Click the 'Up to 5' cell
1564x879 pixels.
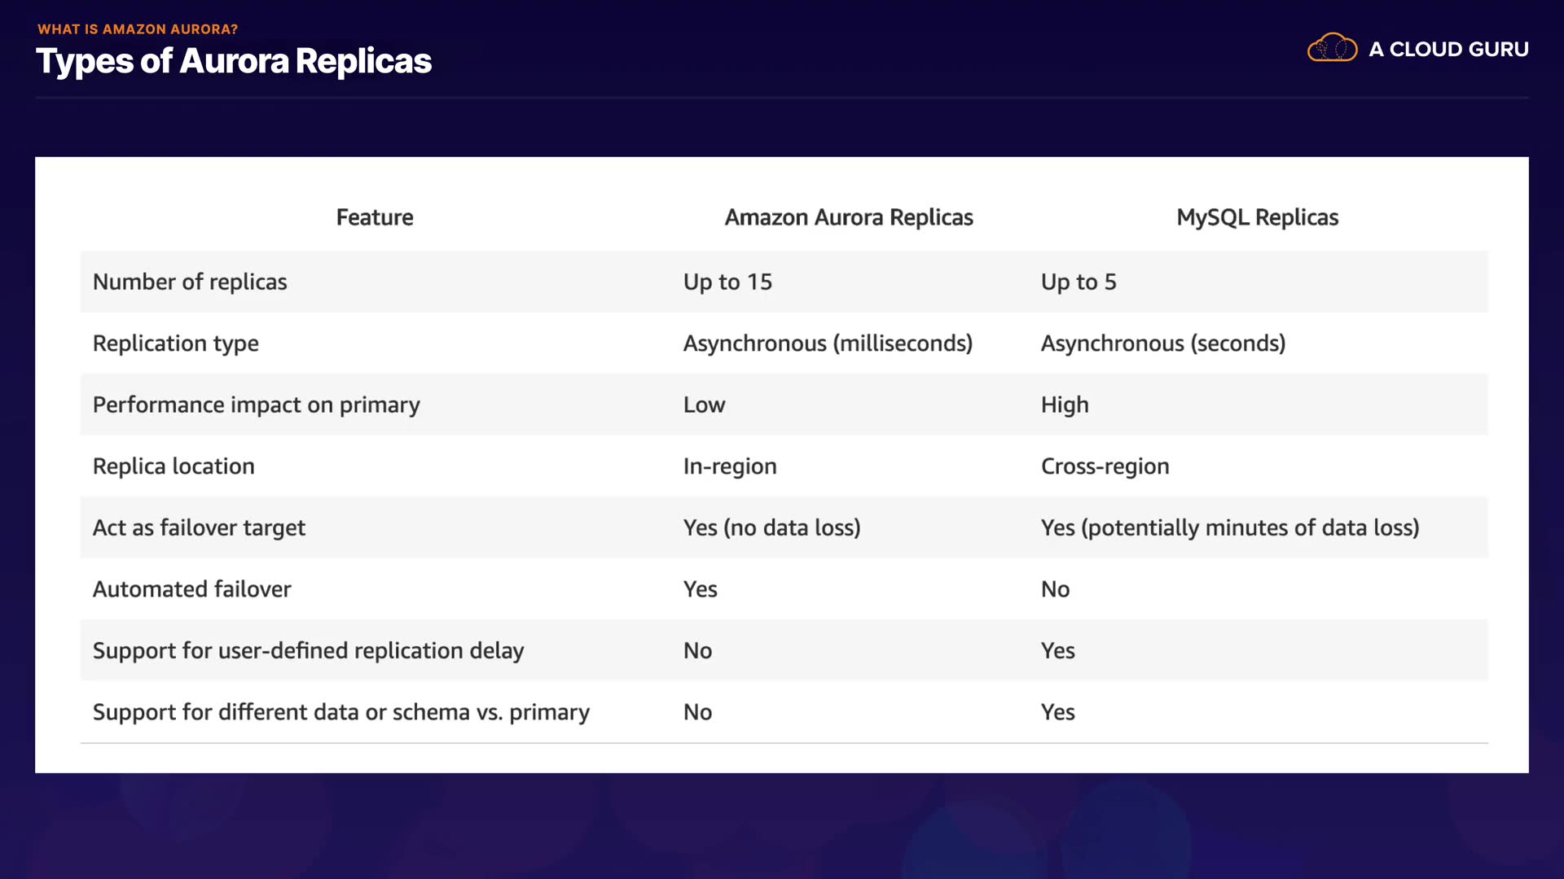click(x=1079, y=282)
